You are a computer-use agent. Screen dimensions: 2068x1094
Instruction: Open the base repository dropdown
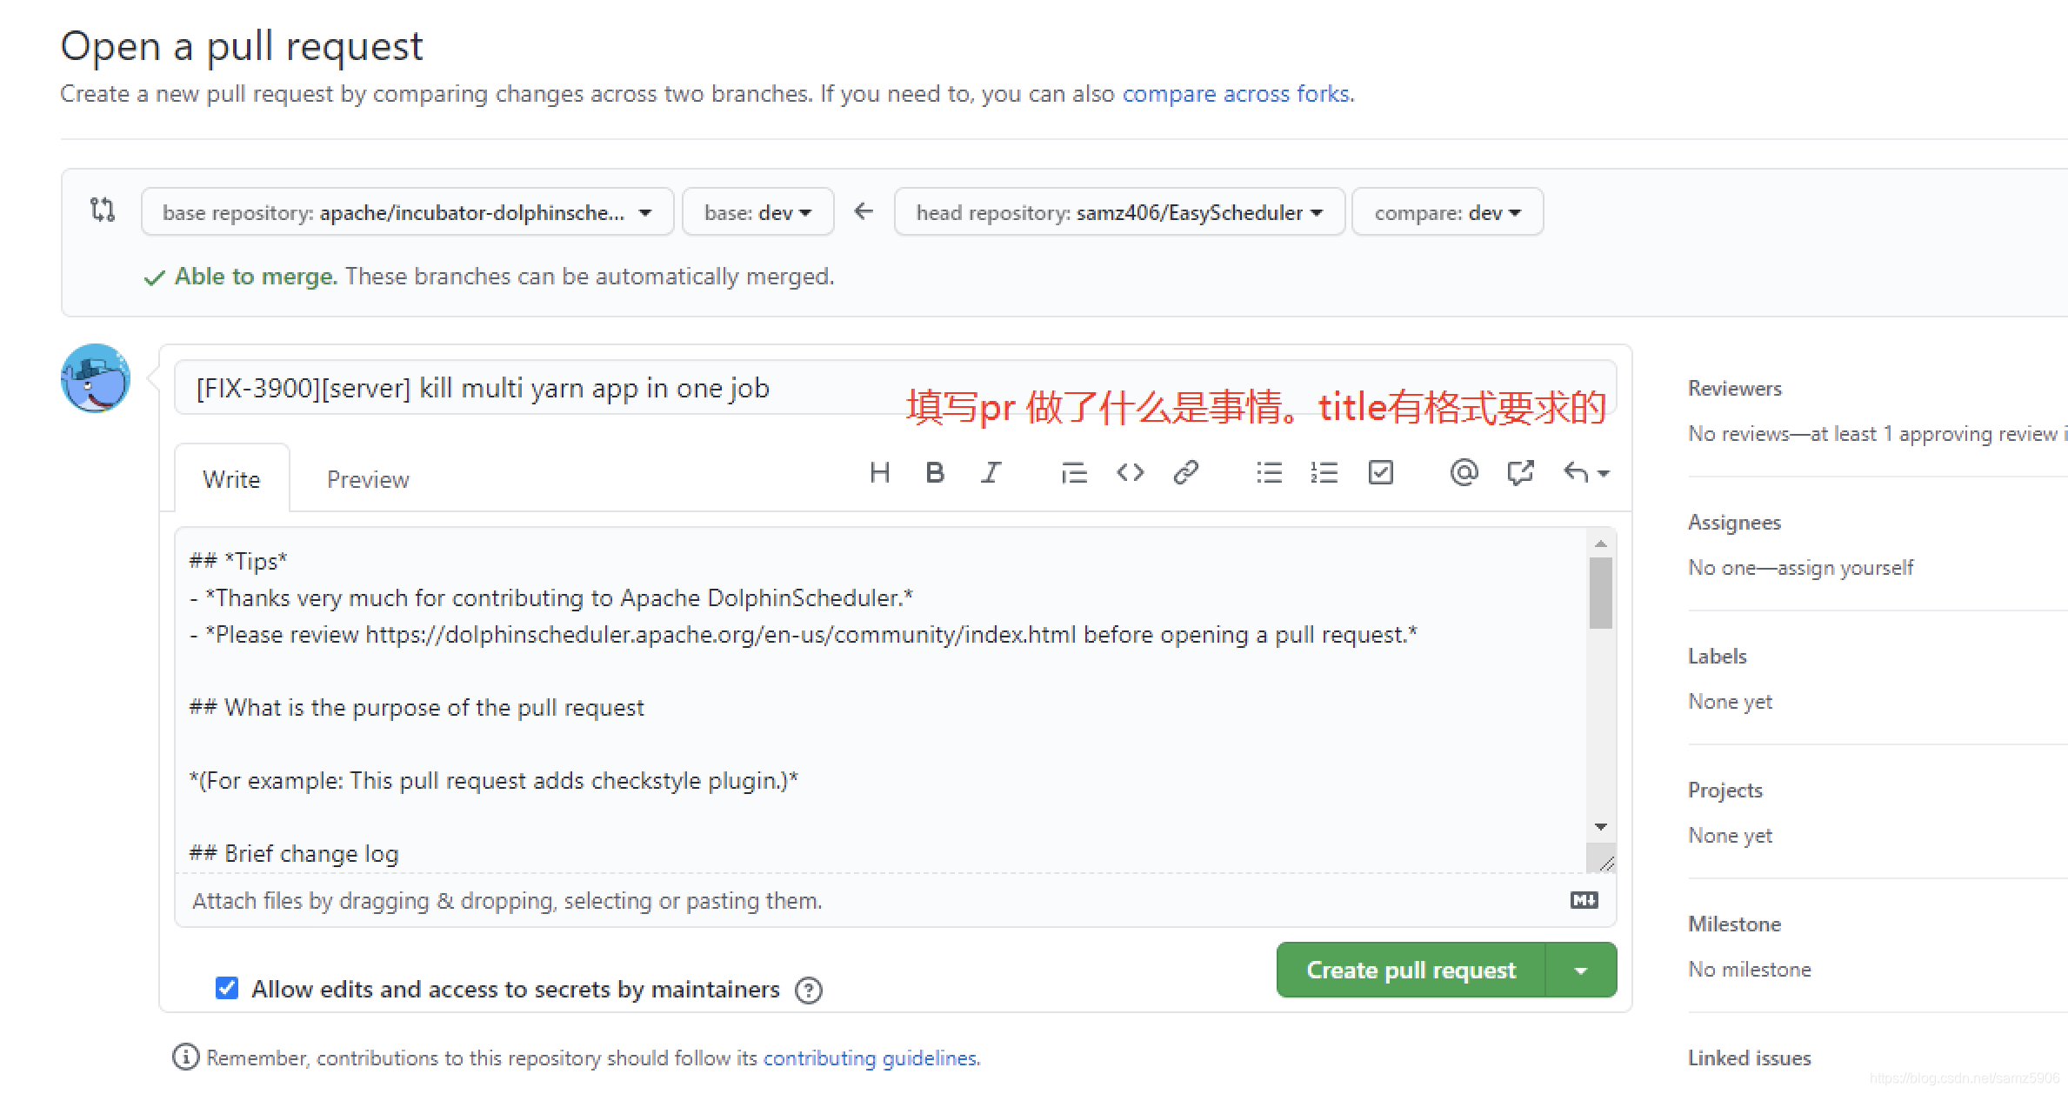coord(407,212)
